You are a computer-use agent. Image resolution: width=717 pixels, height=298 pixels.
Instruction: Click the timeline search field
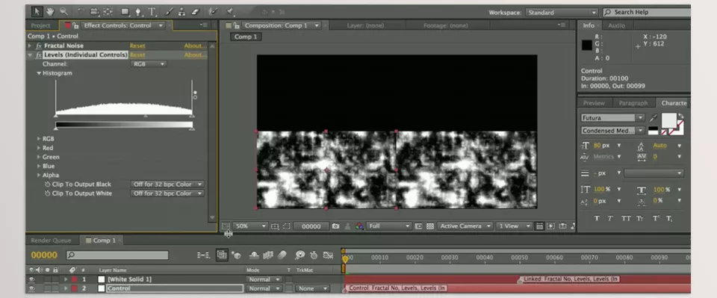coord(117,255)
